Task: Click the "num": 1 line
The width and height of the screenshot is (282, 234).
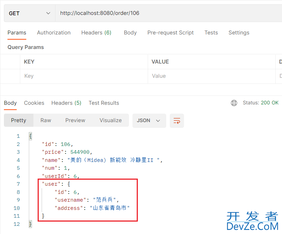Action: (56, 168)
